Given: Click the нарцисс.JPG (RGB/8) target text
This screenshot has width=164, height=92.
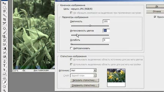Looking at the screenshot, I should [x=81, y=9].
